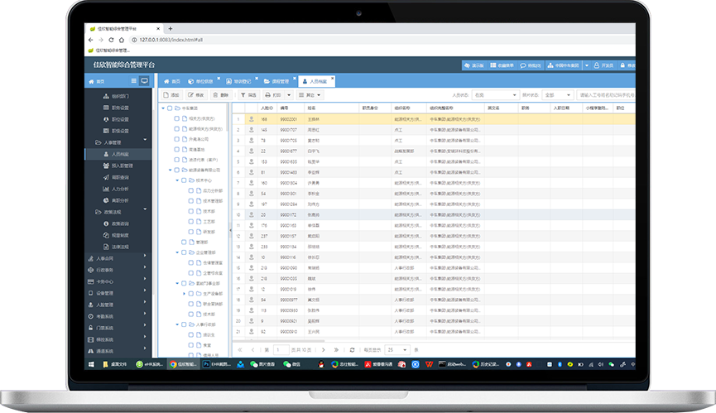Image resolution: width=716 pixels, height=413 pixels.
Task: Click the 删除 delete button
Action: coord(221,95)
